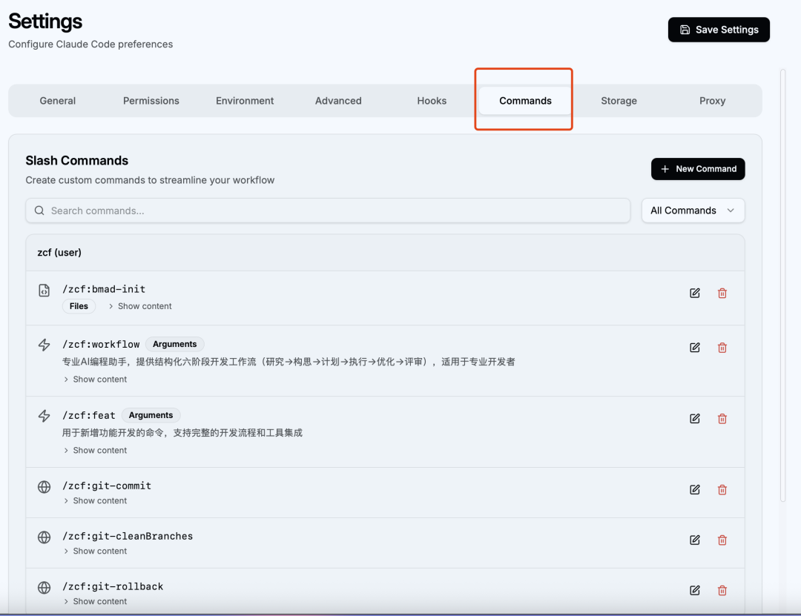Click the /zcf:feat command name
The height and width of the screenshot is (616, 801).
coord(89,415)
